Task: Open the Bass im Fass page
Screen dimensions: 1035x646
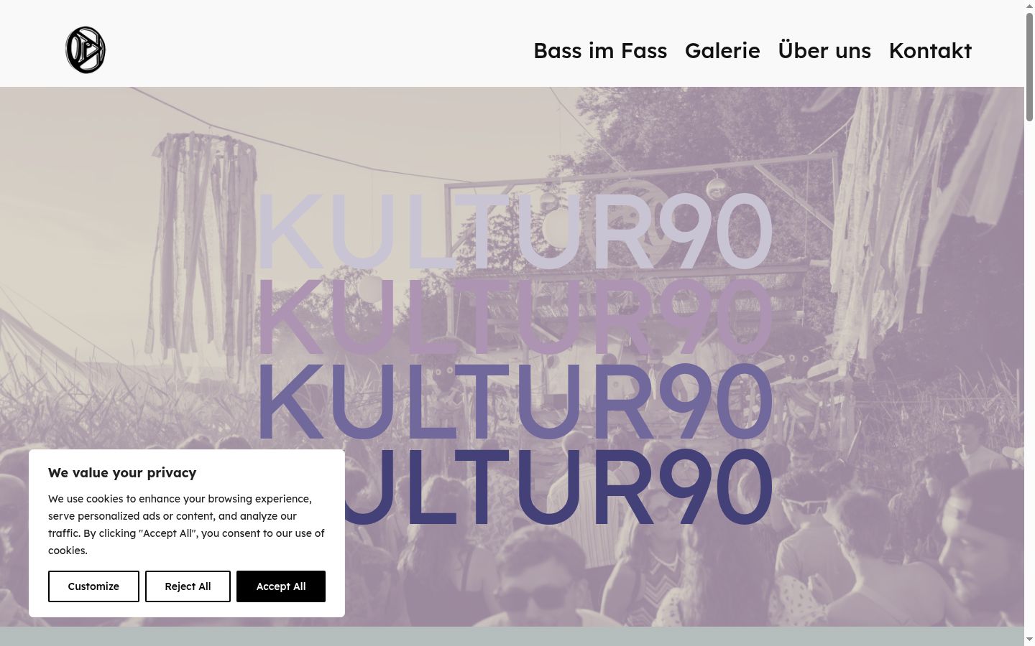Action: coord(600,51)
